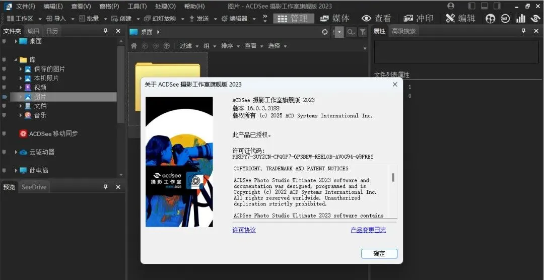Viewport: 544px width, 280px height.
Task: Switch to the SeeDrive tab
Action: pyautogui.click(x=34, y=187)
